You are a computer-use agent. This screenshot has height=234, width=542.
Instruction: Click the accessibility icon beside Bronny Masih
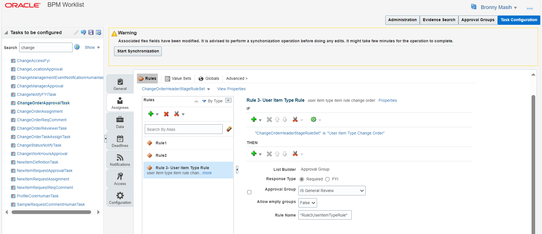click(474, 7)
